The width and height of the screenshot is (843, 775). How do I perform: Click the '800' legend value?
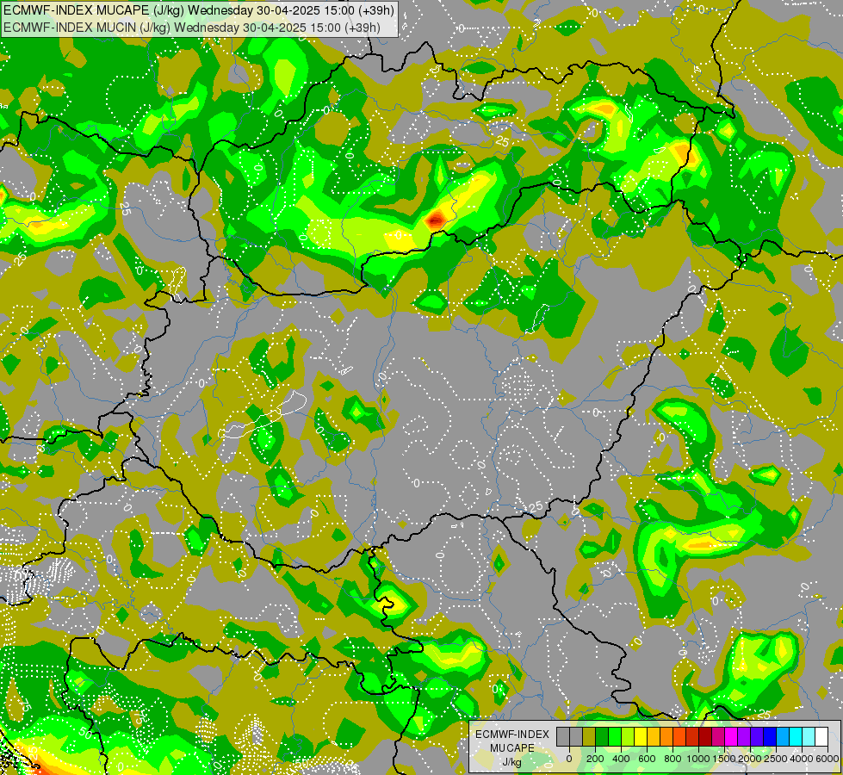(x=673, y=759)
